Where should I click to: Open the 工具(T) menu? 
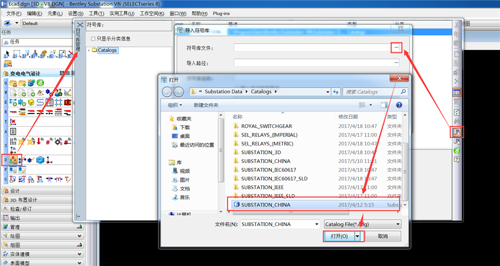[x=96, y=14]
